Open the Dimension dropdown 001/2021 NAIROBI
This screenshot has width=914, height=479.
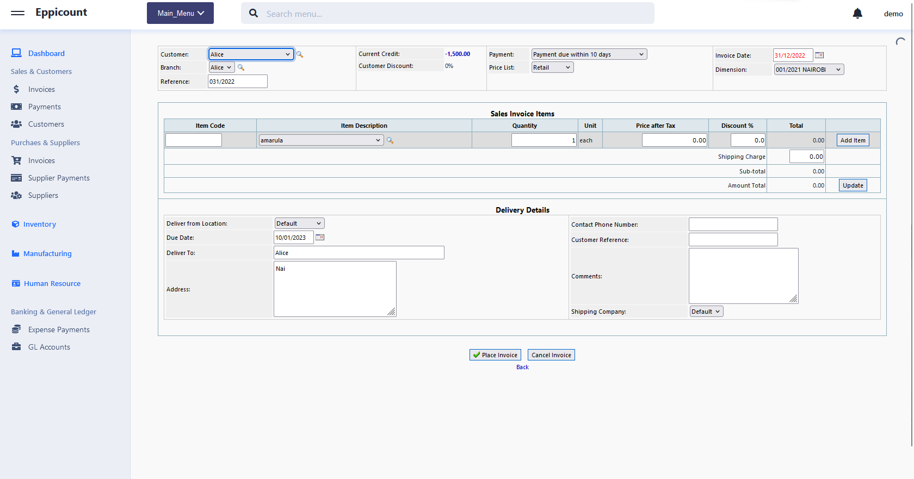[x=809, y=70]
